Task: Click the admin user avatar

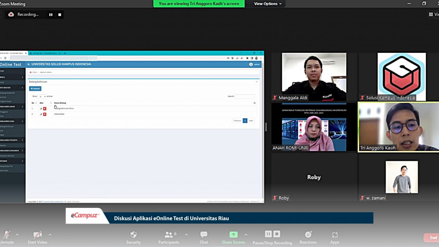Action: tap(251, 64)
